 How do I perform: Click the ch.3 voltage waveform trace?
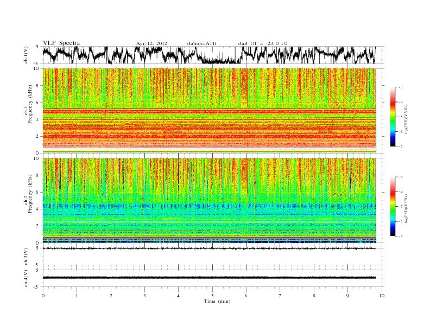[x=209, y=248]
